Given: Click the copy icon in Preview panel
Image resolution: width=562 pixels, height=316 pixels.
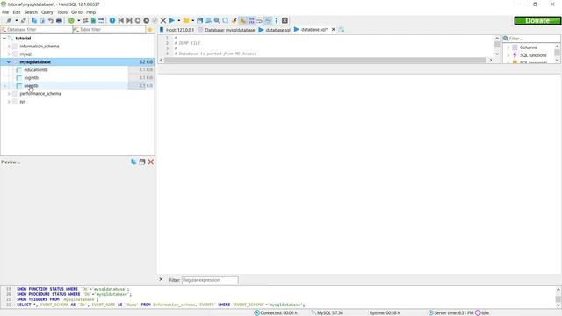Looking at the screenshot, I should coord(133,162).
